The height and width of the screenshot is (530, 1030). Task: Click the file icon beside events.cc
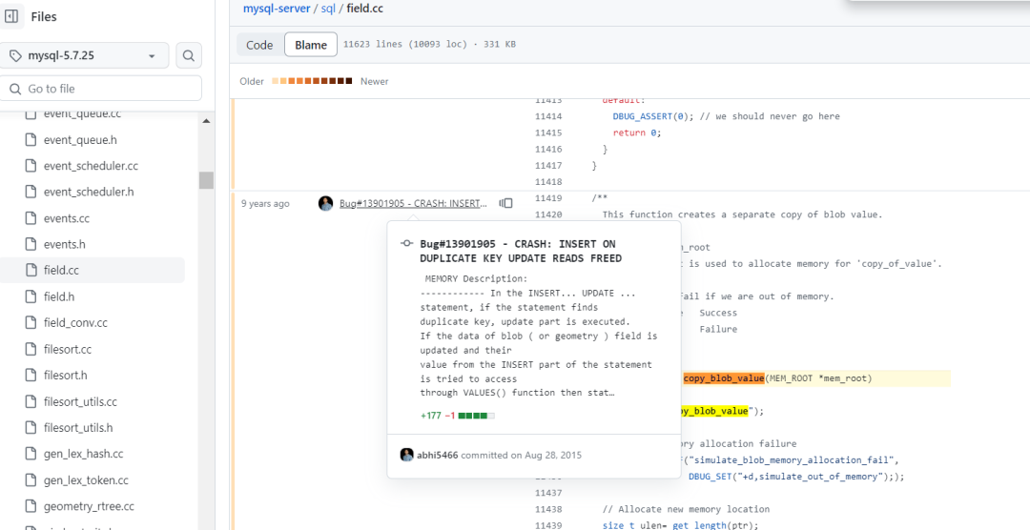coord(31,218)
